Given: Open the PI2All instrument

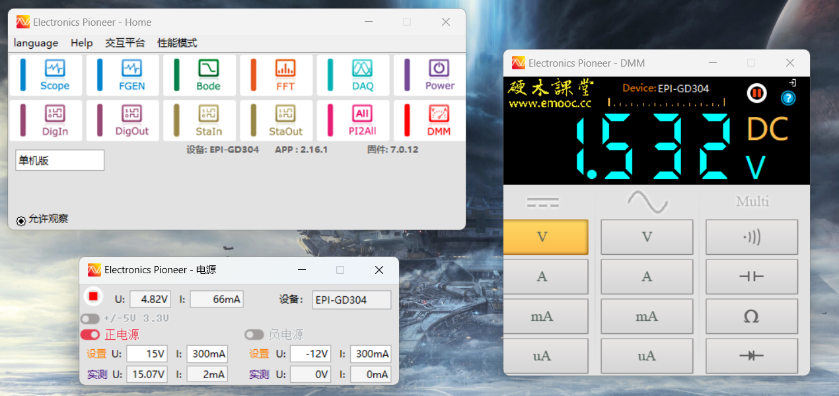Looking at the screenshot, I should coord(353,120).
